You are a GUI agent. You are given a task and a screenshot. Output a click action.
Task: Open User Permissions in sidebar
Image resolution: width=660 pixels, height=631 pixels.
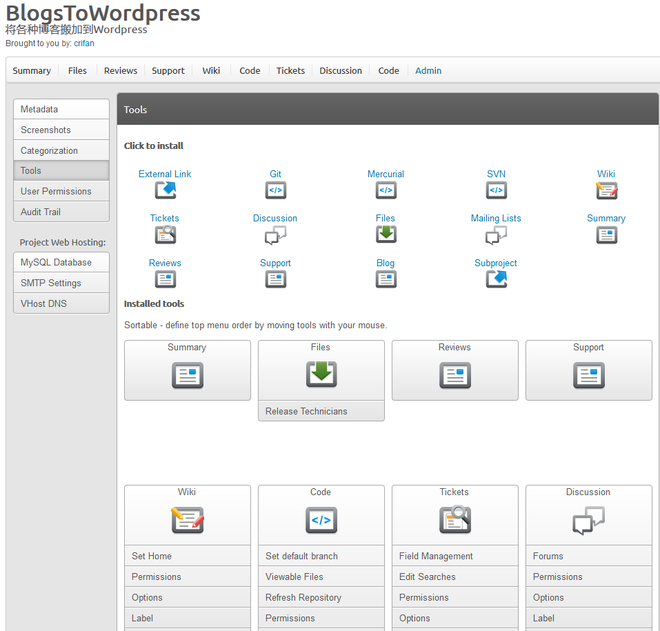pyautogui.click(x=61, y=191)
